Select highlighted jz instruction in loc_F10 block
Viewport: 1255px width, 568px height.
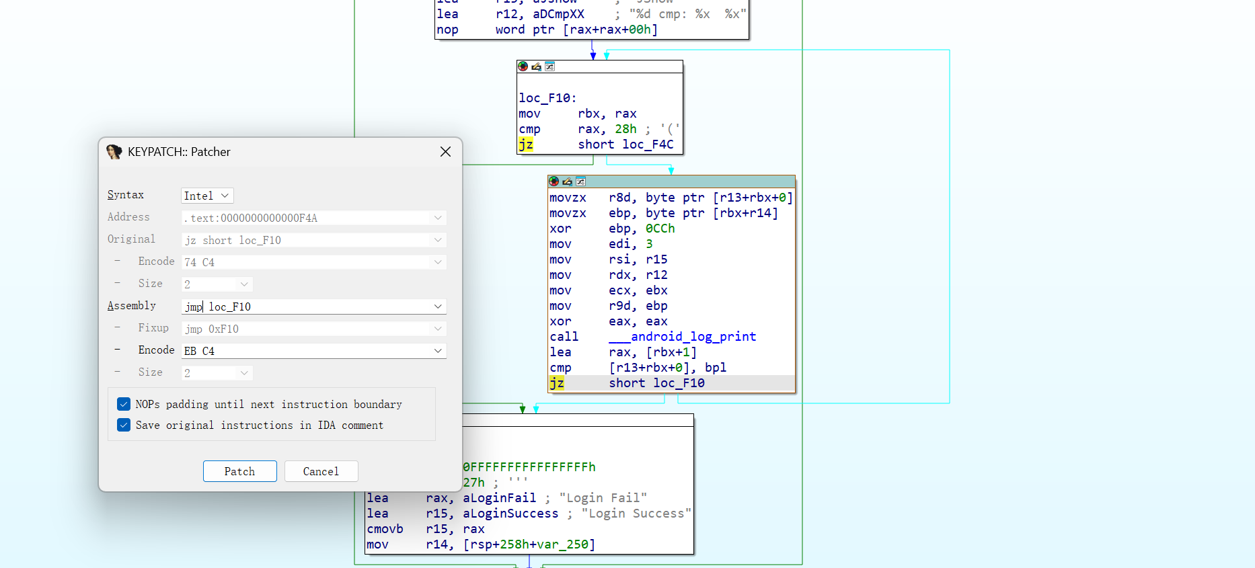(526, 145)
